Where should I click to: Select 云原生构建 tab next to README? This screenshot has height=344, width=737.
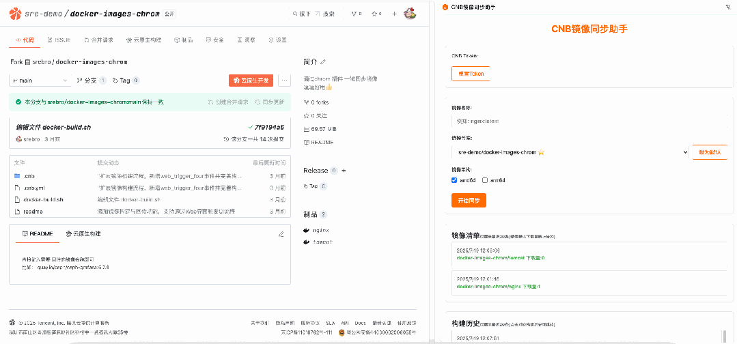click(83, 233)
